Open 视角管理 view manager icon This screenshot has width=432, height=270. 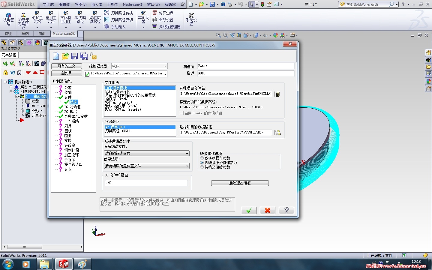coord(8,19)
